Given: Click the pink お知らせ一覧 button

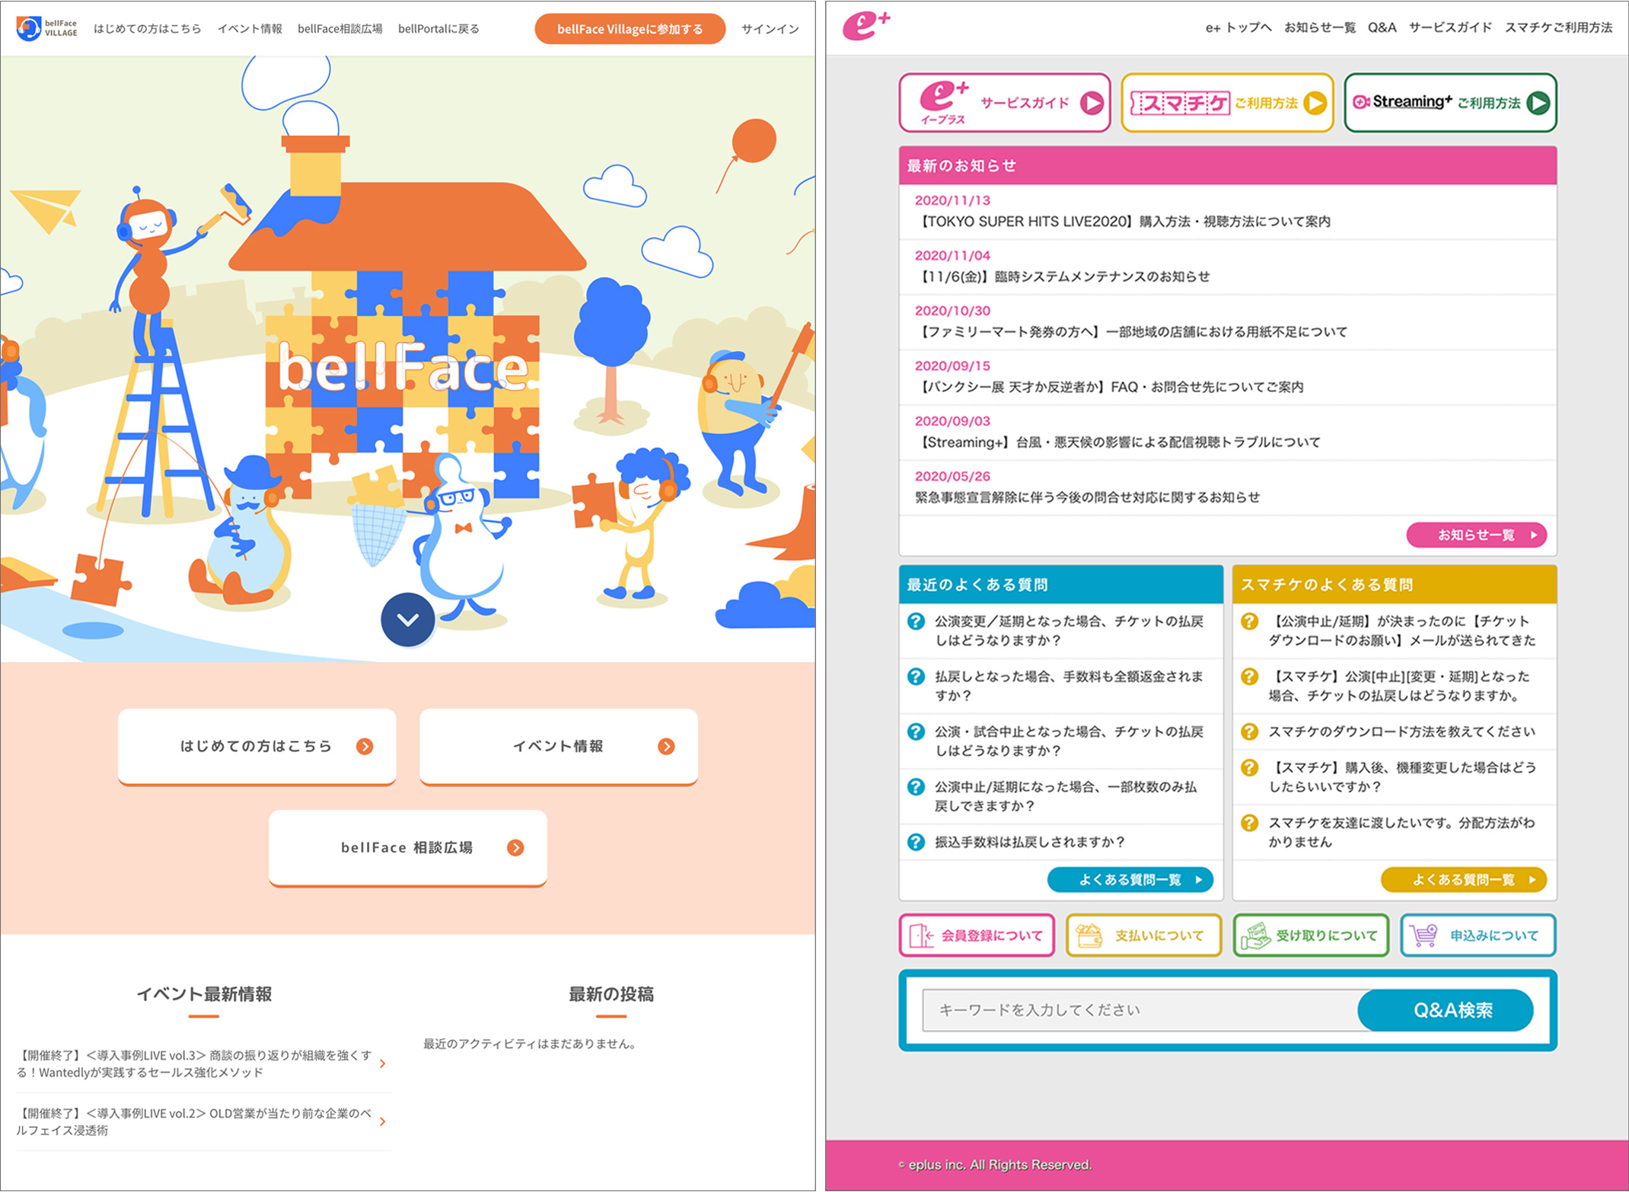Looking at the screenshot, I should (x=1476, y=535).
